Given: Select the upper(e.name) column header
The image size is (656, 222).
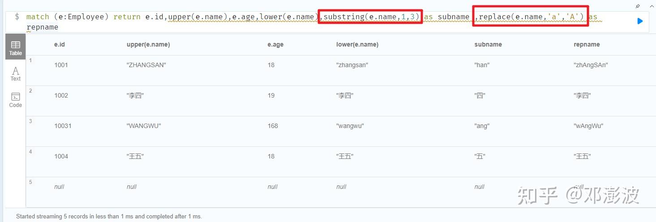Looking at the screenshot, I should click(x=148, y=44).
